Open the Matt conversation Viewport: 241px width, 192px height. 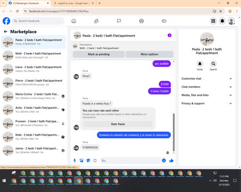coord(34,55)
